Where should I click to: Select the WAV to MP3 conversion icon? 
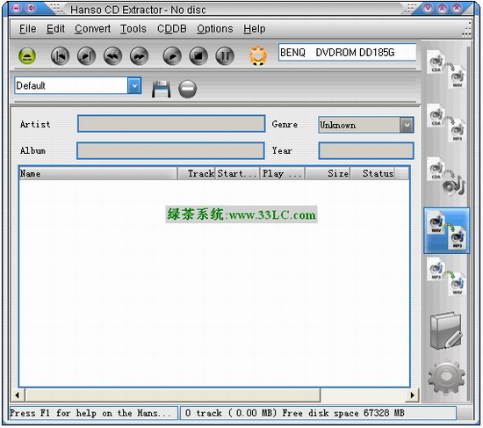(x=447, y=230)
